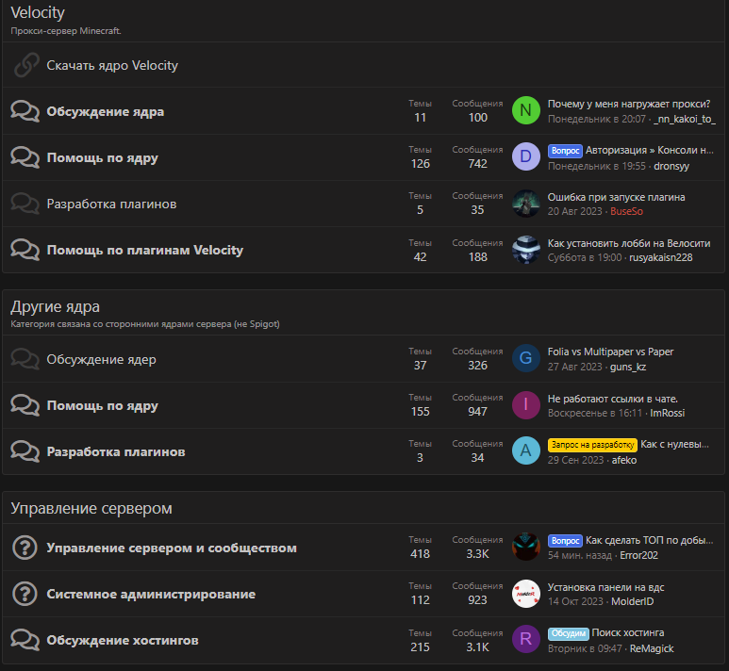Click the magenta I avatar of ImRossi
Screen dimensions: 729x671
(x=525, y=405)
